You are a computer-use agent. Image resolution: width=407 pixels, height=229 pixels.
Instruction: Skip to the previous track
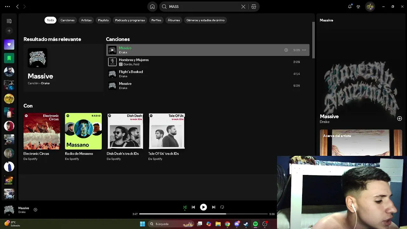pos(193,207)
